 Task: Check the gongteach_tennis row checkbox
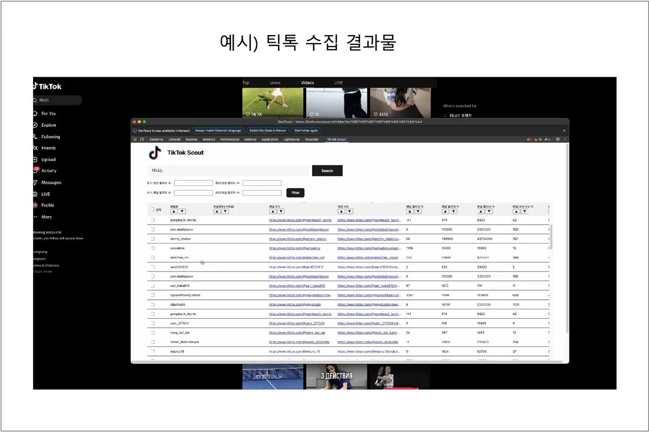[153, 220]
